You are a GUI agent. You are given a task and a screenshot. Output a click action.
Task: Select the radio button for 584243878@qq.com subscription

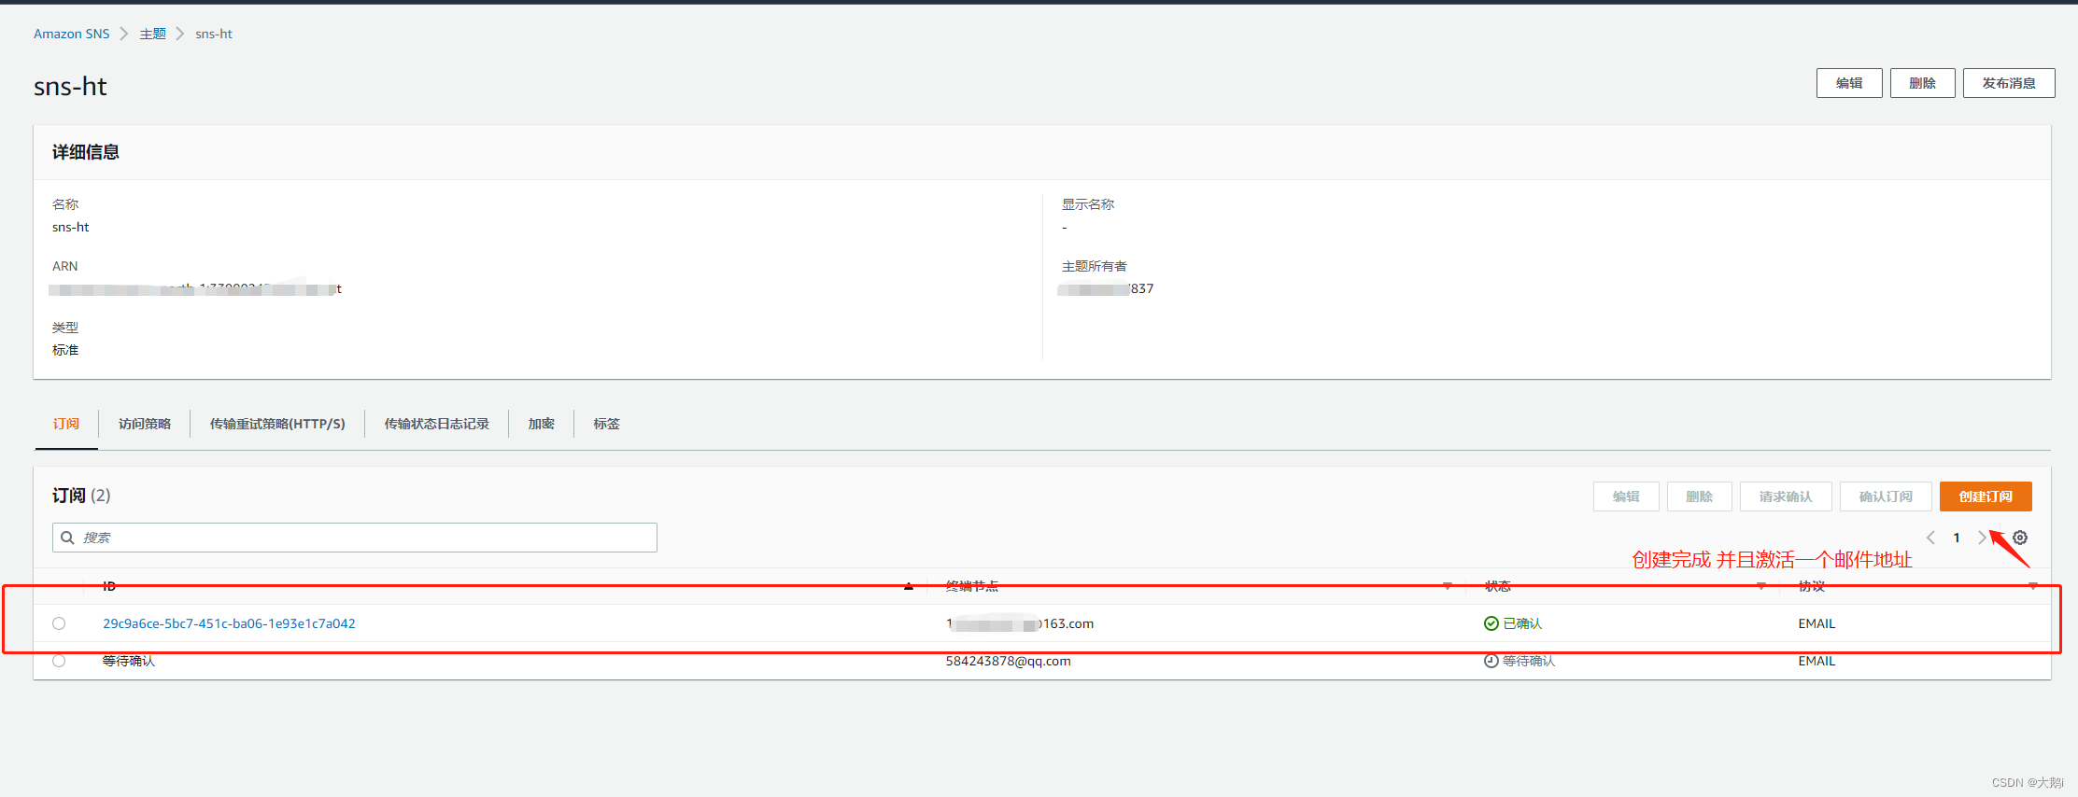tap(59, 661)
